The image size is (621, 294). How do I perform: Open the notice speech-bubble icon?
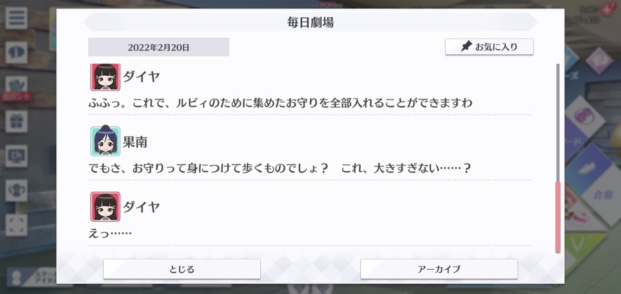tap(17, 52)
